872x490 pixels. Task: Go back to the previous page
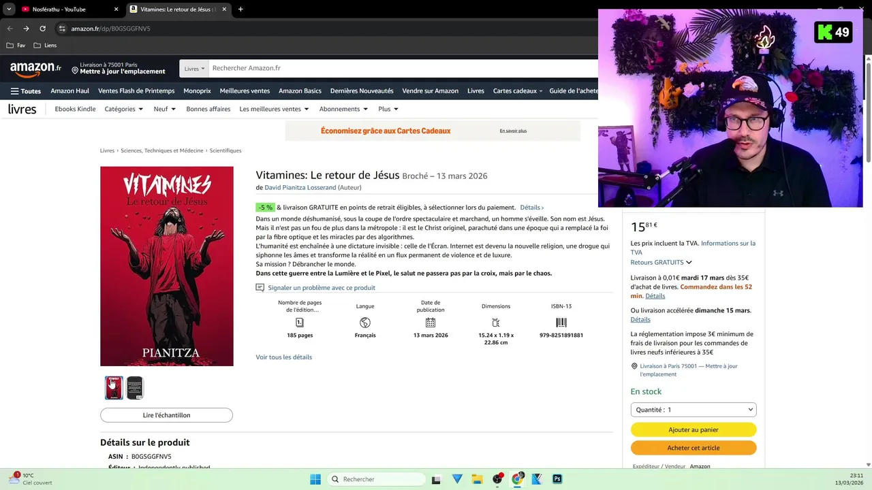pos(10,29)
